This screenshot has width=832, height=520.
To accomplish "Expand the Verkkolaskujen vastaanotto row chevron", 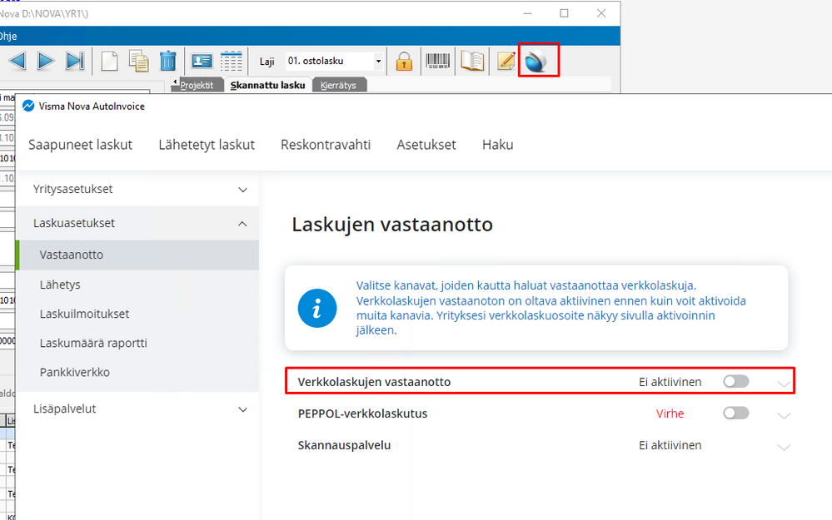I will pos(784,384).
